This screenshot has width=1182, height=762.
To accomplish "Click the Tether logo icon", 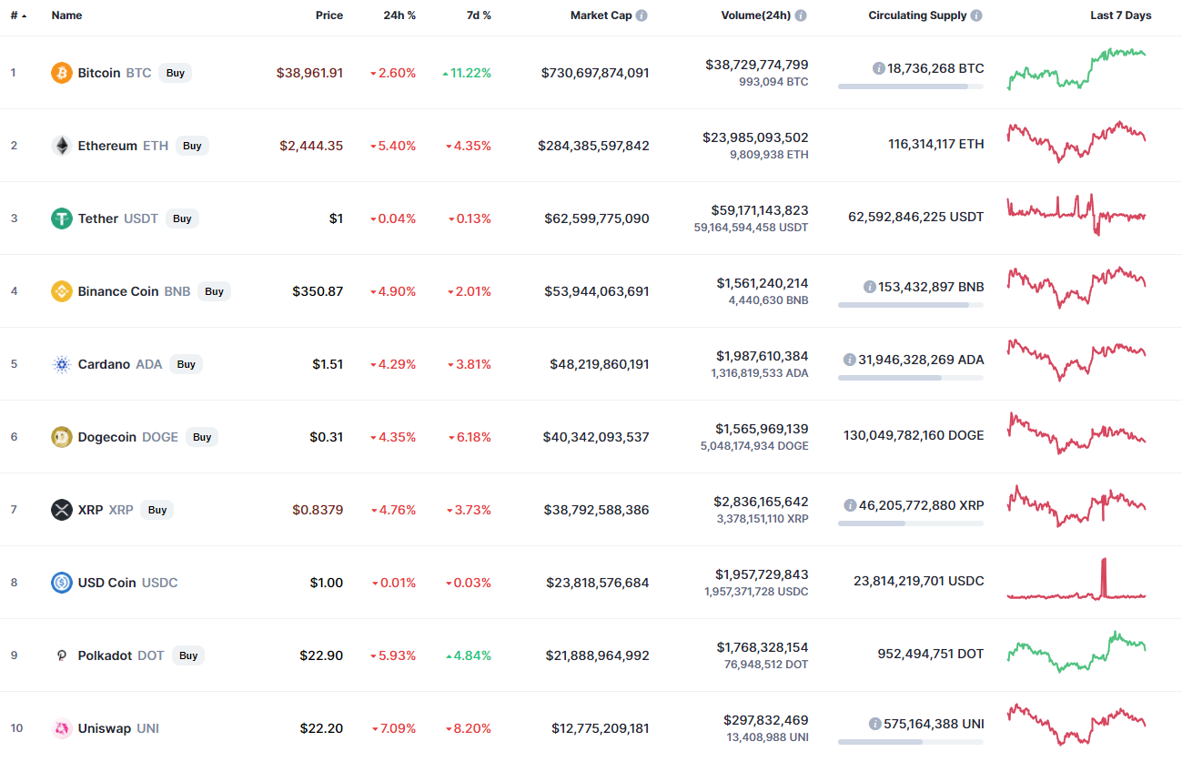I will (62, 218).
